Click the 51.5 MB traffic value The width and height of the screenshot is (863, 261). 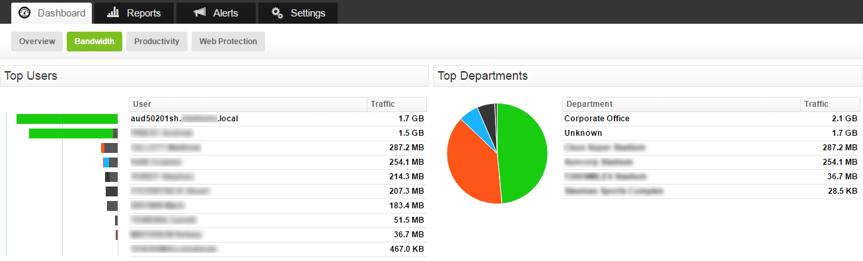409,220
